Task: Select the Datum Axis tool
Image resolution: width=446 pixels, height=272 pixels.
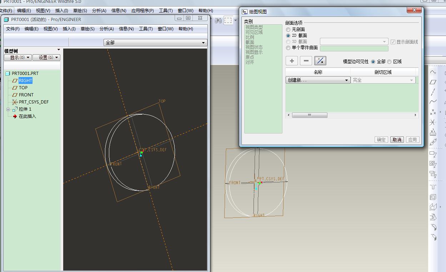Action: [x=433, y=92]
